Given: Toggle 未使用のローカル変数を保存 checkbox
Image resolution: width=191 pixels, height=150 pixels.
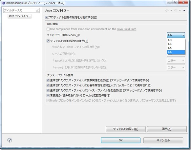Looking at the screenshot, I should (48, 95).
